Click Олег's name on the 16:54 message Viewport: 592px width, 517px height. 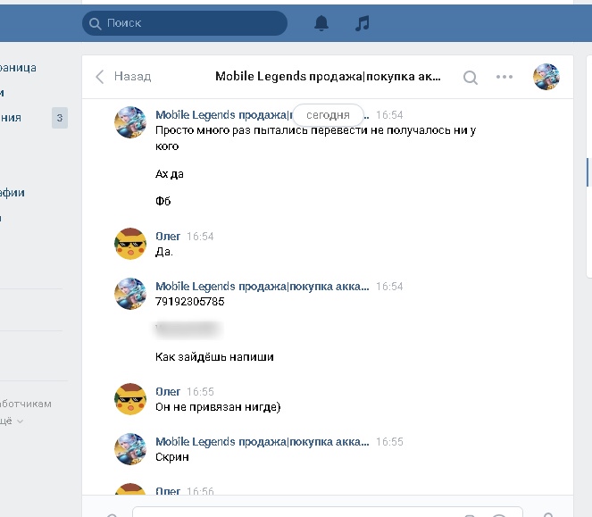pos(168,237)
